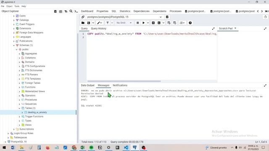Switch to the Statistics tab
The image size is (269, 151).
pyautogui.click(x=125, y=11)
